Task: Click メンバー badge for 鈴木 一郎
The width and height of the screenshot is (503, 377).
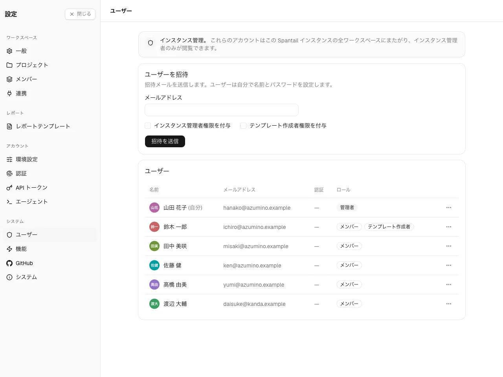Action: coord(349,227)
